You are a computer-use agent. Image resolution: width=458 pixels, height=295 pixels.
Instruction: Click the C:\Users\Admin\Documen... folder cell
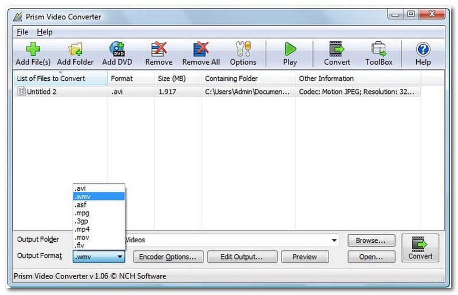247,92
